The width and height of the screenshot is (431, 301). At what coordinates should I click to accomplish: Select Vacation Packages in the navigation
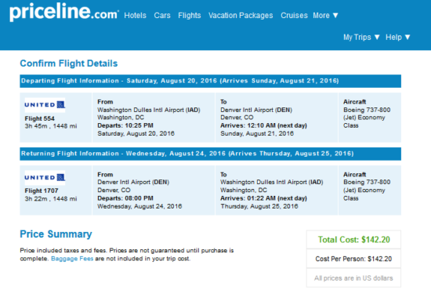(241, 16)
